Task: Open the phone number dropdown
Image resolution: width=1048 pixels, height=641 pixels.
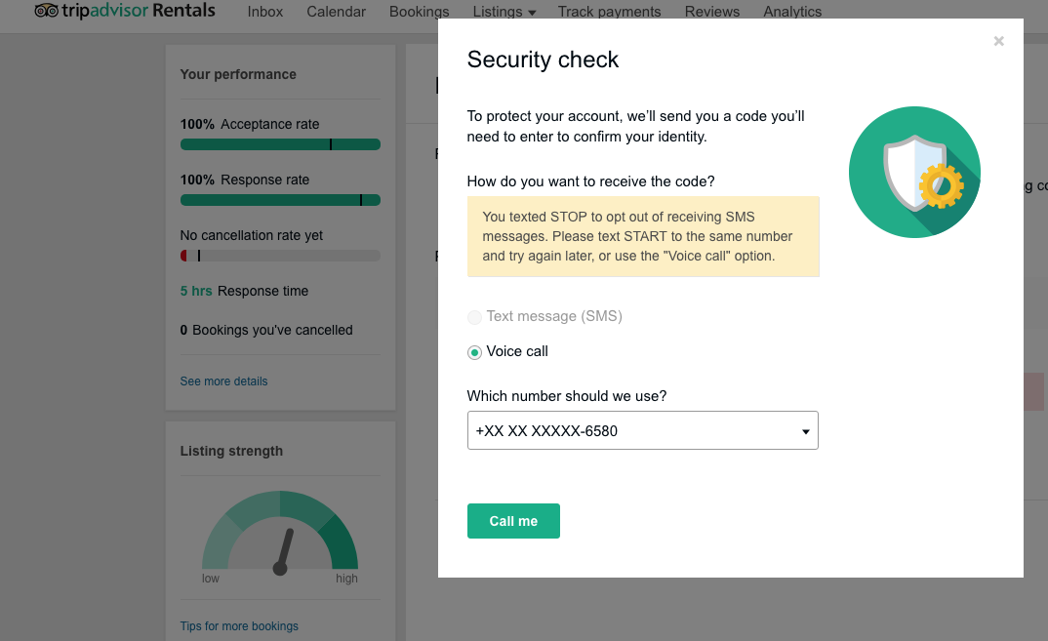Action: (x=642, y=430)
